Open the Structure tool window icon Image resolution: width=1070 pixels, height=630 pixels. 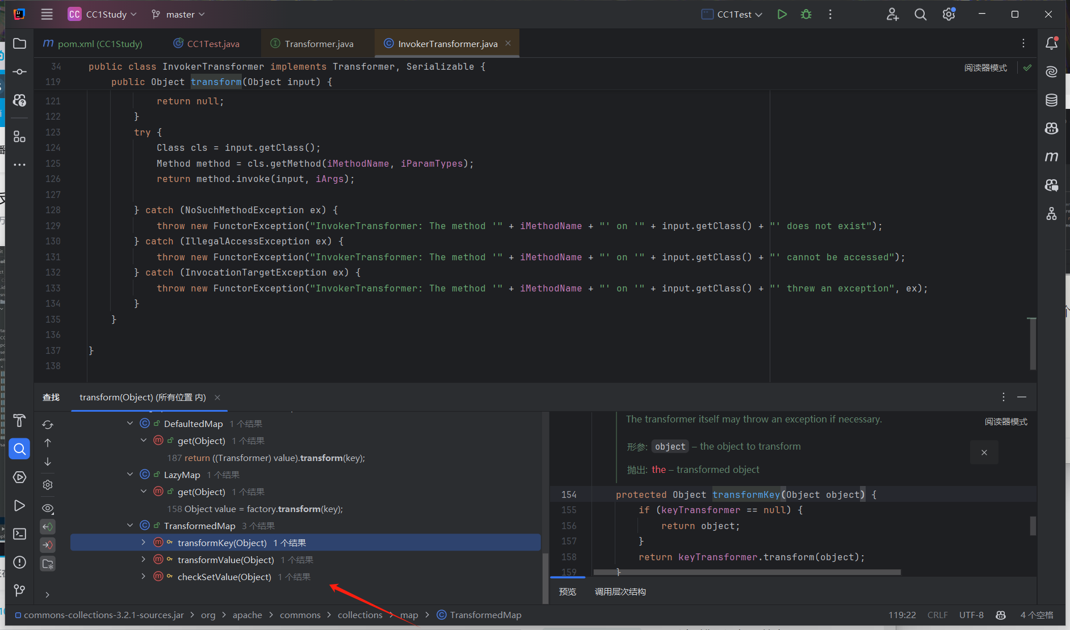pyautogui.click(x=19, y=137)
